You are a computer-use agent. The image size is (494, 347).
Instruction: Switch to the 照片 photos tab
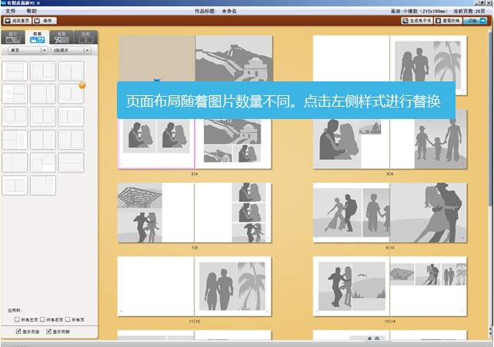tap(13, 37)
